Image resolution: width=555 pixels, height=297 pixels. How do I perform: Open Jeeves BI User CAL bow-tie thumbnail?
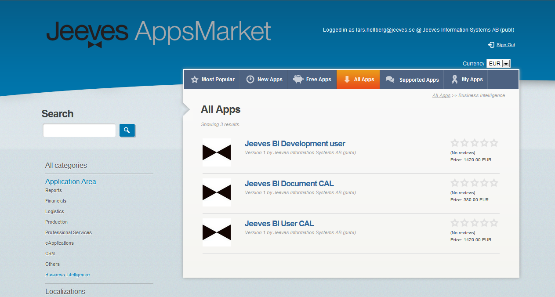point(217,232)
